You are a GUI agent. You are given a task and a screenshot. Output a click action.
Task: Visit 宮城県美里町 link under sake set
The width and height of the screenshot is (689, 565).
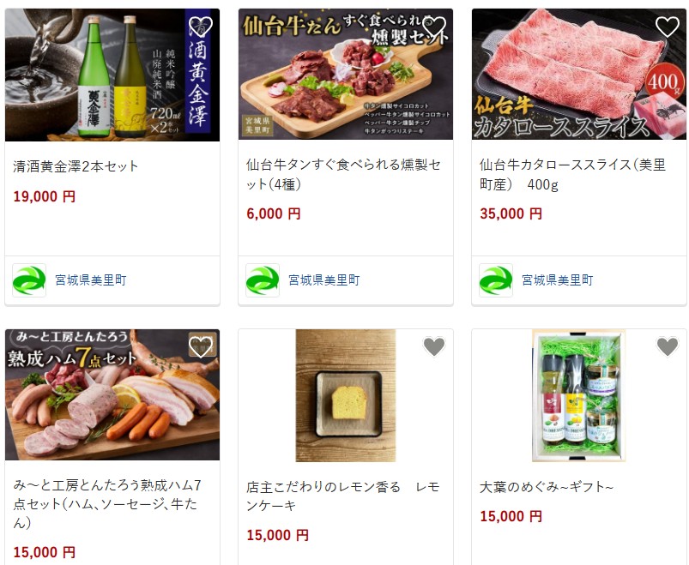(x=90, y=280)
